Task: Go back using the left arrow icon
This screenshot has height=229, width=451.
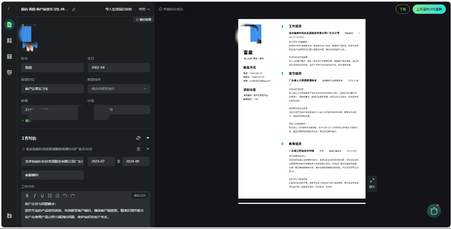Action: tap(9, 9)
